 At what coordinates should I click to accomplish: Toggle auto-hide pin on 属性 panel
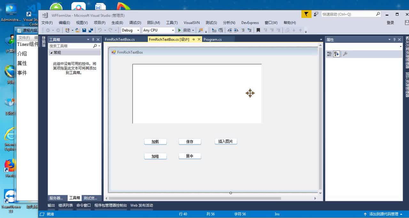pos(394,40)
